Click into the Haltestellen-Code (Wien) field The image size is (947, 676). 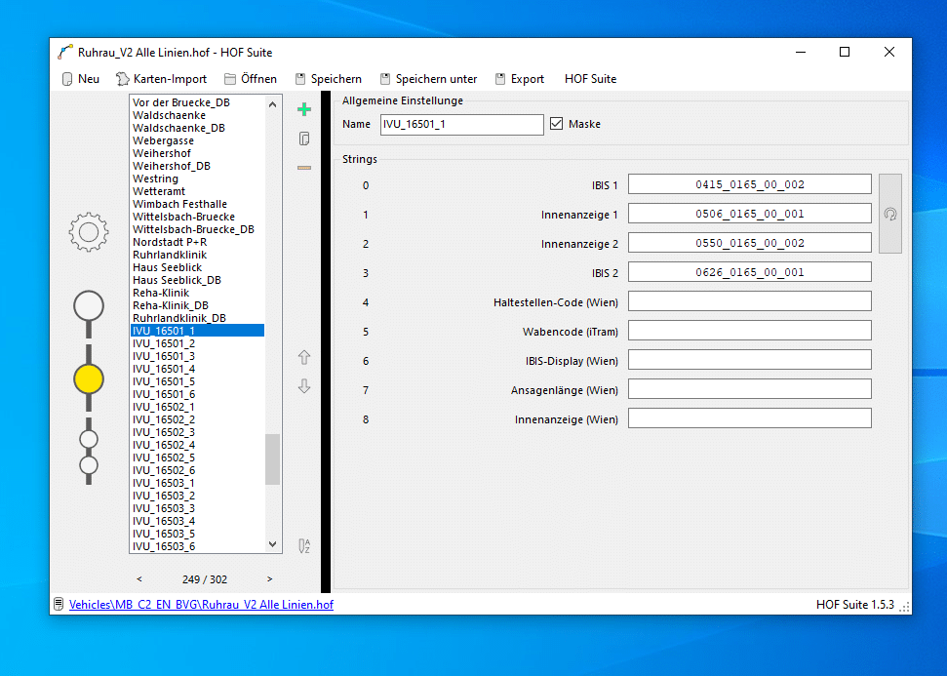[749, 301]
